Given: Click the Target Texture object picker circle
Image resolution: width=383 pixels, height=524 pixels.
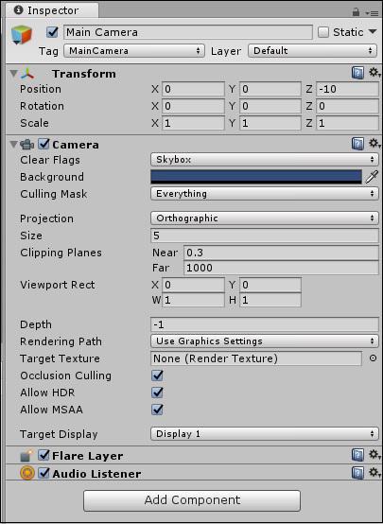Looking at the screenshot, I should (x=373, y=358).
